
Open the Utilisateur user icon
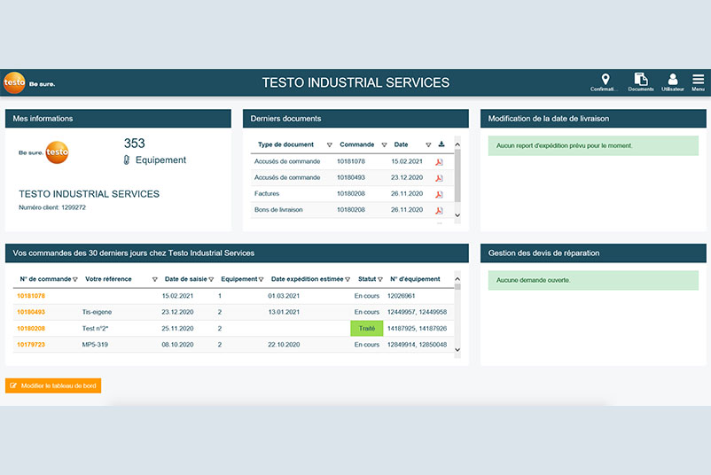click(x=673, y=80)
